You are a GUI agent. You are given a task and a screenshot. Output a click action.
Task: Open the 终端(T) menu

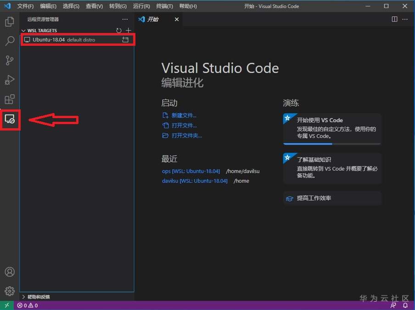pyautogui.click(x=164, y=6)
